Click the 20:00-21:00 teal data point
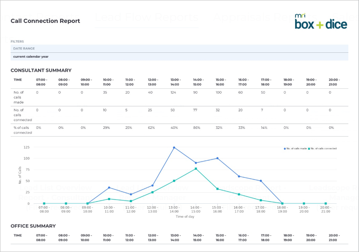This screenshot has width=359, height=252. 325,203
